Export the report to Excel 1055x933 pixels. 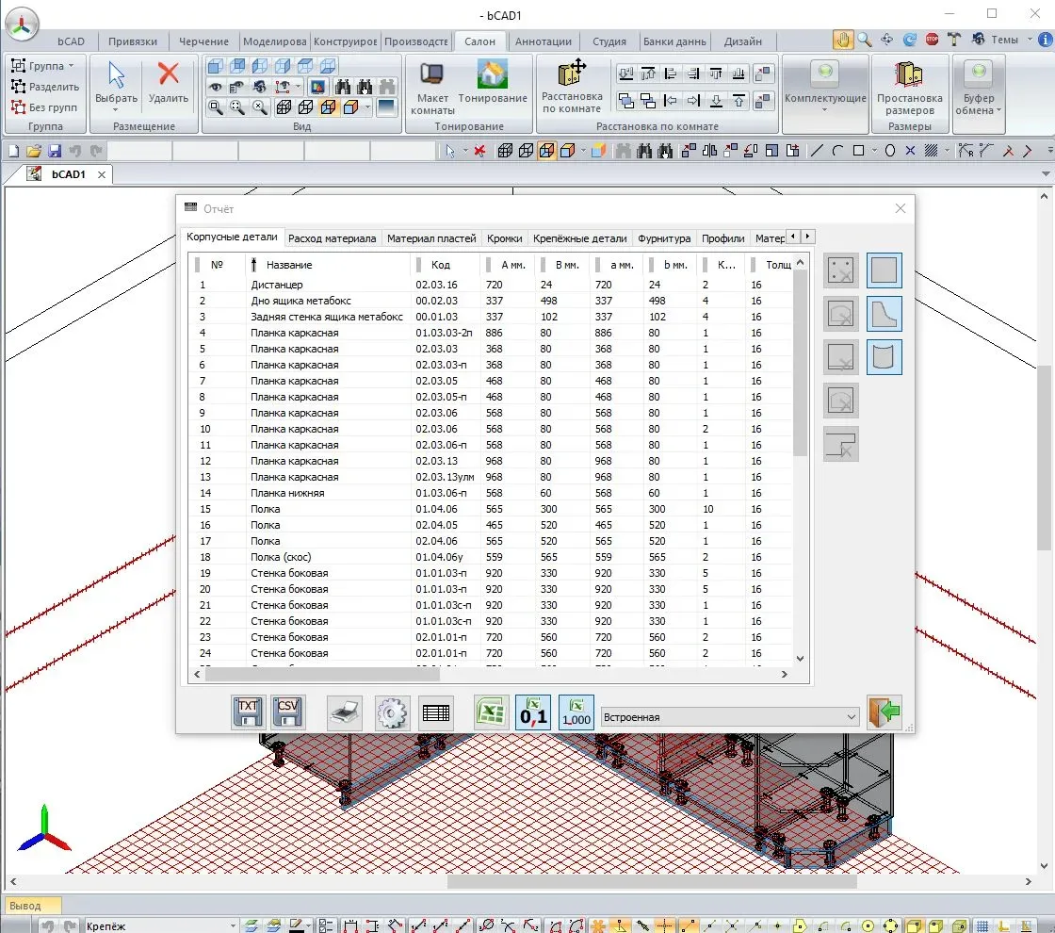coord(491,713)
